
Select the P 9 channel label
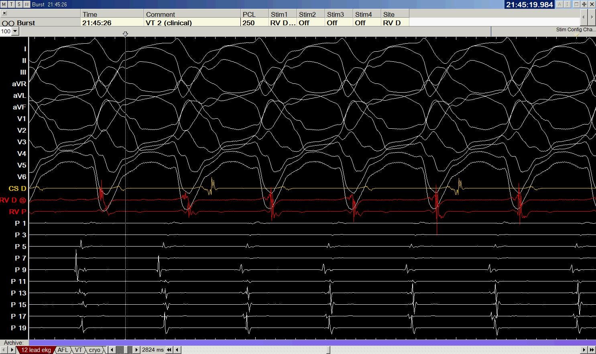point(20,270)
